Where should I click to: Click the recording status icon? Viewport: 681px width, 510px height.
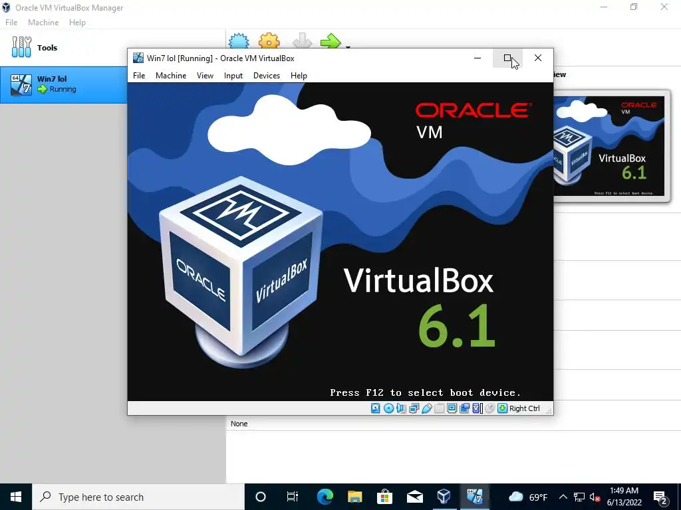[464, 408]
